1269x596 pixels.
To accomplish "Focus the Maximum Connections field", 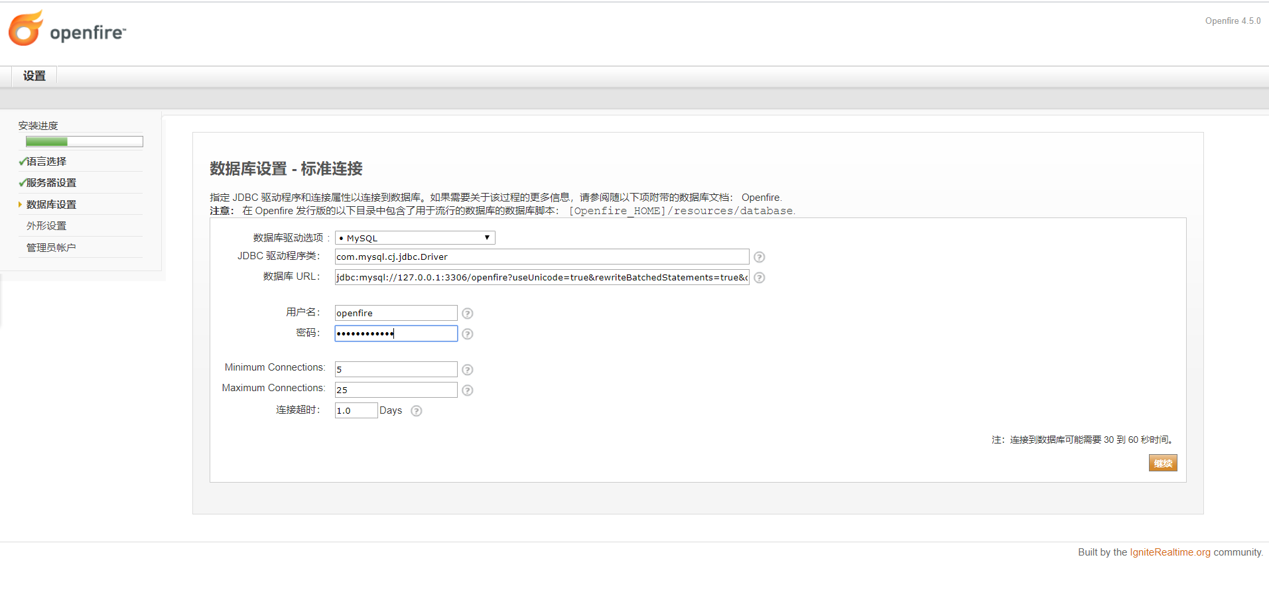I will click(396, 390).
